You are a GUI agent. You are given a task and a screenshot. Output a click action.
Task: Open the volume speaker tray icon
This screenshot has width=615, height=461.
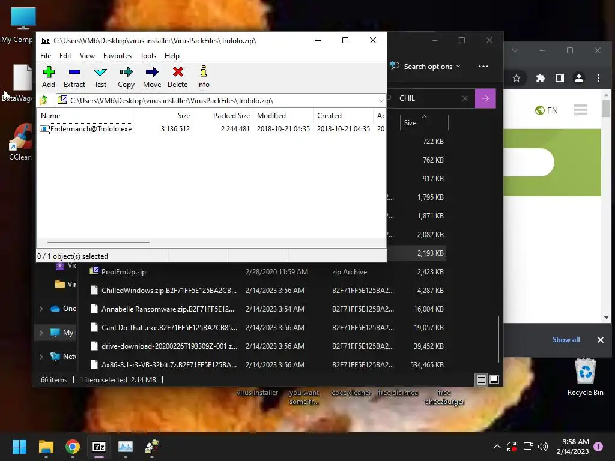pos(543,447)
